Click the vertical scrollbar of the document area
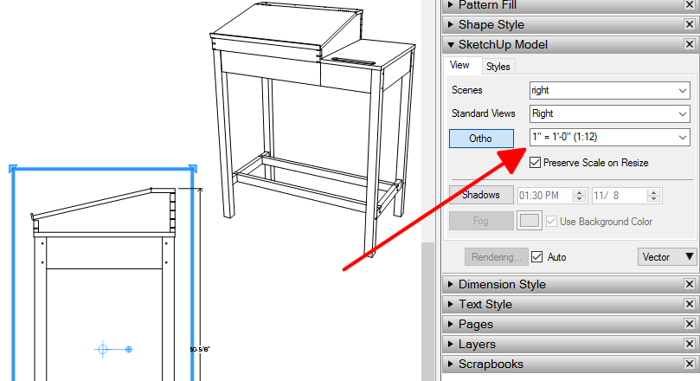 (x=428, y=311)
